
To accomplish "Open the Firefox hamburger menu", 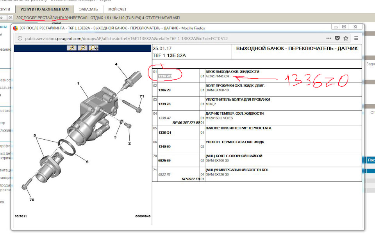I will click(x=356, y=38).
